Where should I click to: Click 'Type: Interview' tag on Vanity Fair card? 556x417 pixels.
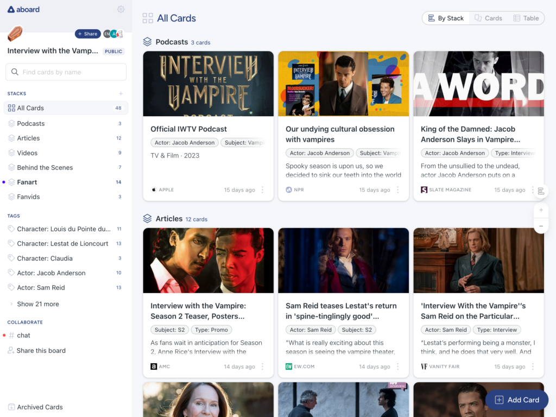point(497,330)
